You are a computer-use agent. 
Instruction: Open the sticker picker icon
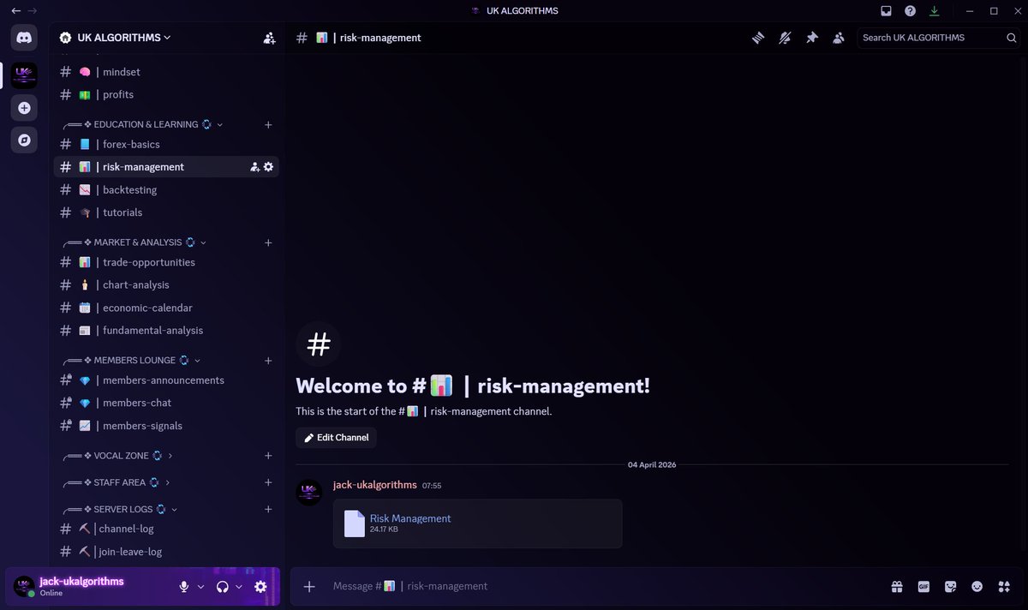[x=950, y=587]
